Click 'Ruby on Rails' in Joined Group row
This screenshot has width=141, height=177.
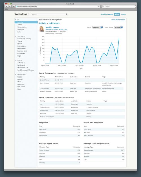91,110
